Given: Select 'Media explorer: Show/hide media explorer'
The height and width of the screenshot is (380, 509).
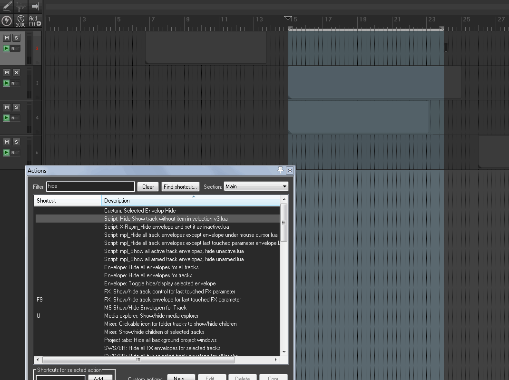Looking at the screenshot, I should (157, 316).
